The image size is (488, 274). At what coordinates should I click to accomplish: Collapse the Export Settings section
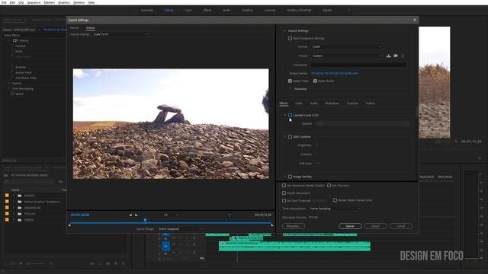pyautogui.click(x=284, y=30)
